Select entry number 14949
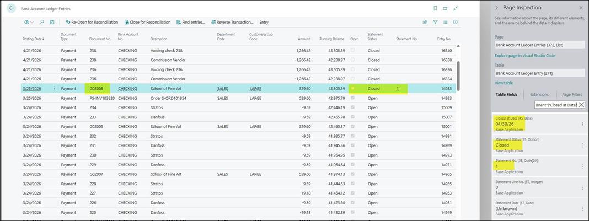589x221 pixels. [x=446, y=212]
